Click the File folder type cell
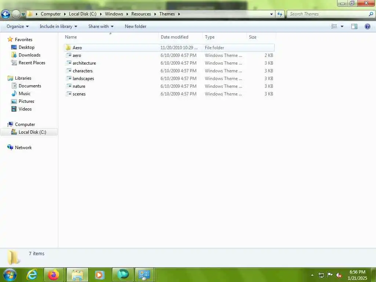This screenshot has height=282, width=376. tap(214, 48)
